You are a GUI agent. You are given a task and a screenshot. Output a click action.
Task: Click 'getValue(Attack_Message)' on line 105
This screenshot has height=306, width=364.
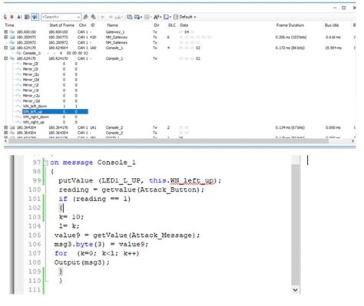click(x=144, y=235)
